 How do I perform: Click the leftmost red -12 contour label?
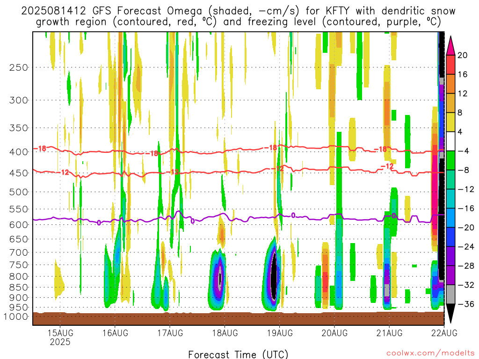(63, 172)
